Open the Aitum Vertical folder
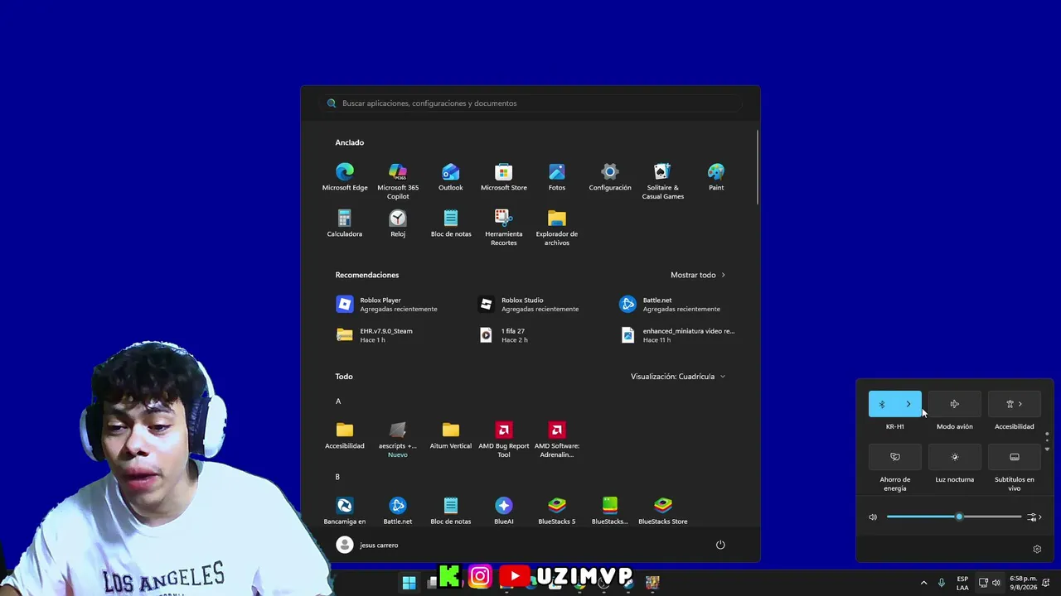This screenshot has width=1061, height=596. click(x=451, y=435)
